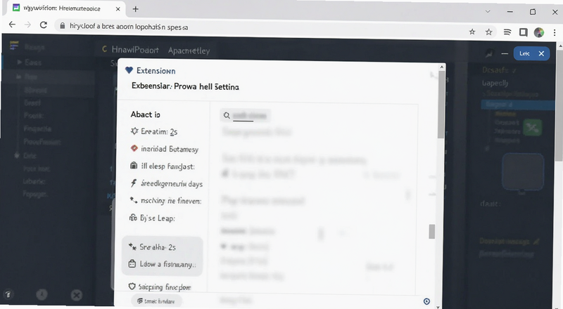
Task: Click the 'Abact io' heading
Action: pyautogui.click(x=146, y=114)
